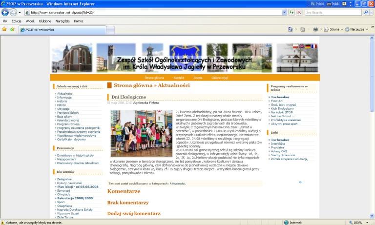Click the Dni Ekologiczne article title
The width and height of the screenshot is (375, 225).
[x=129, y=97]
